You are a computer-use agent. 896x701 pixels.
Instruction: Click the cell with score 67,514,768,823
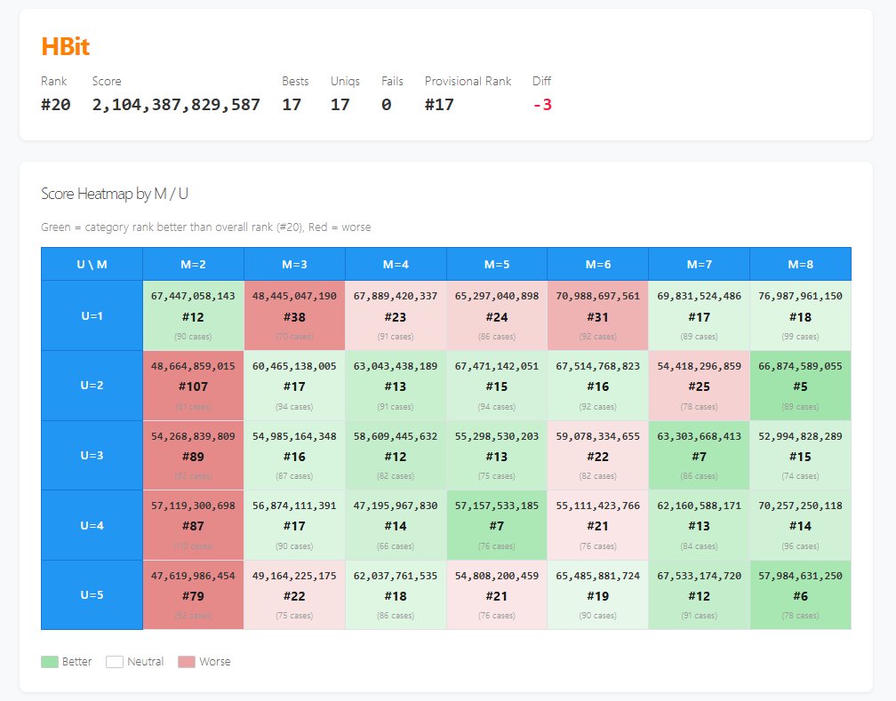click(597, 386)
